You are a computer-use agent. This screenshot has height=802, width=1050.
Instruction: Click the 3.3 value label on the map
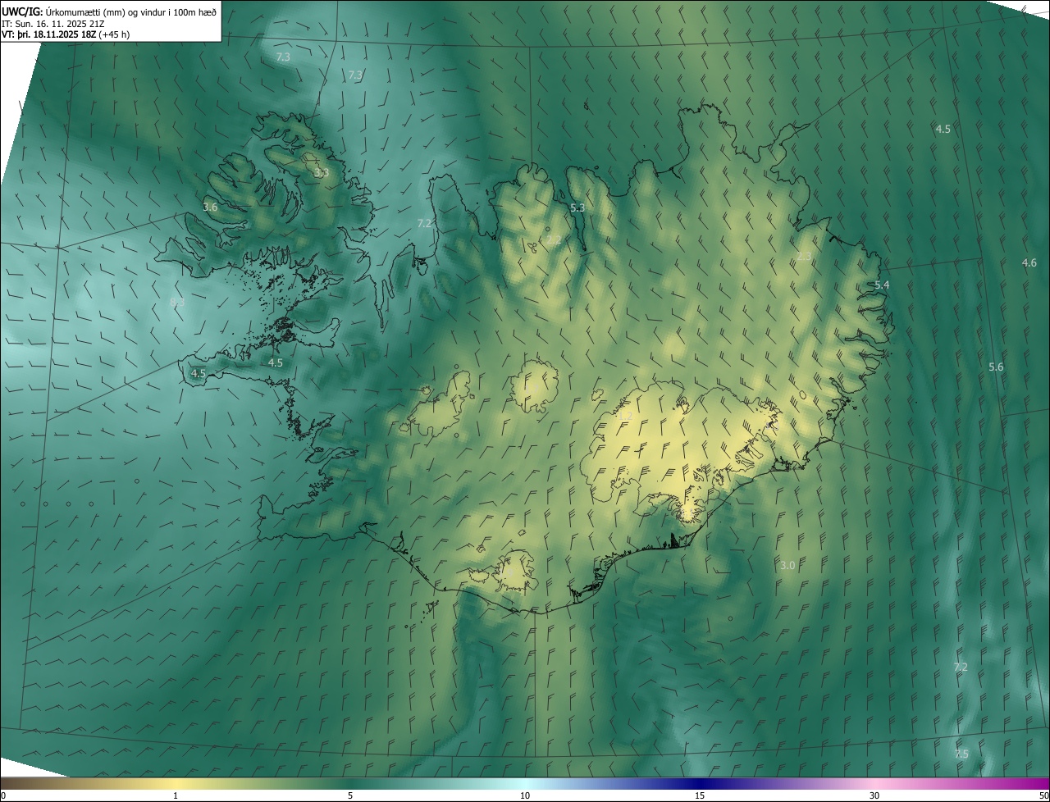[322, 173]
